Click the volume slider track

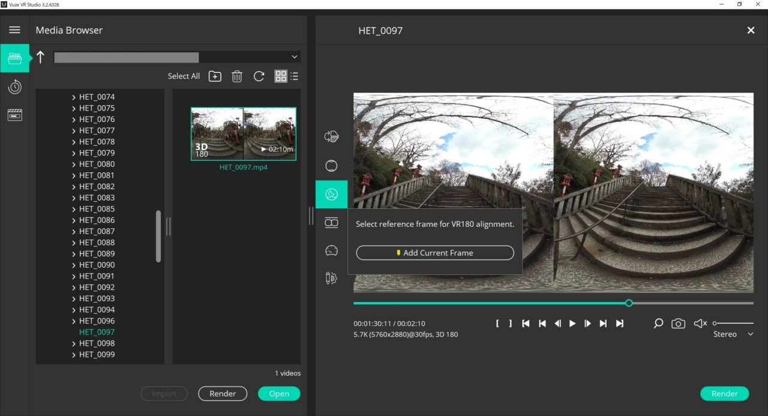733,324
